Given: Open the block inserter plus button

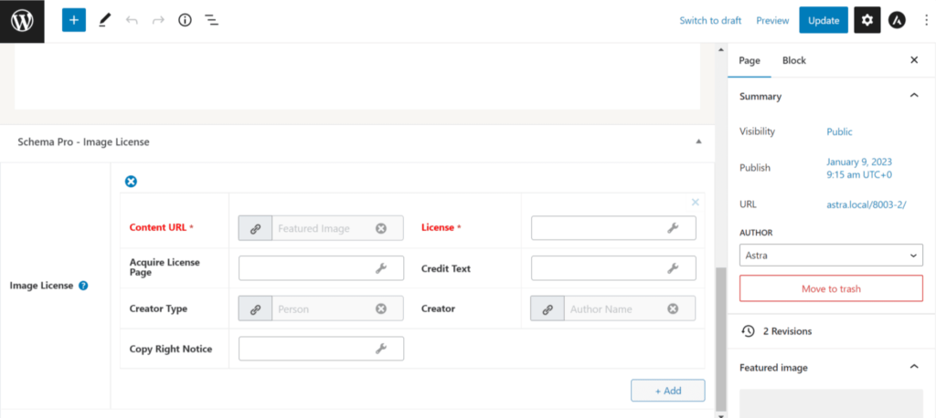Looking at the screenshot, I should coord(74,20).
